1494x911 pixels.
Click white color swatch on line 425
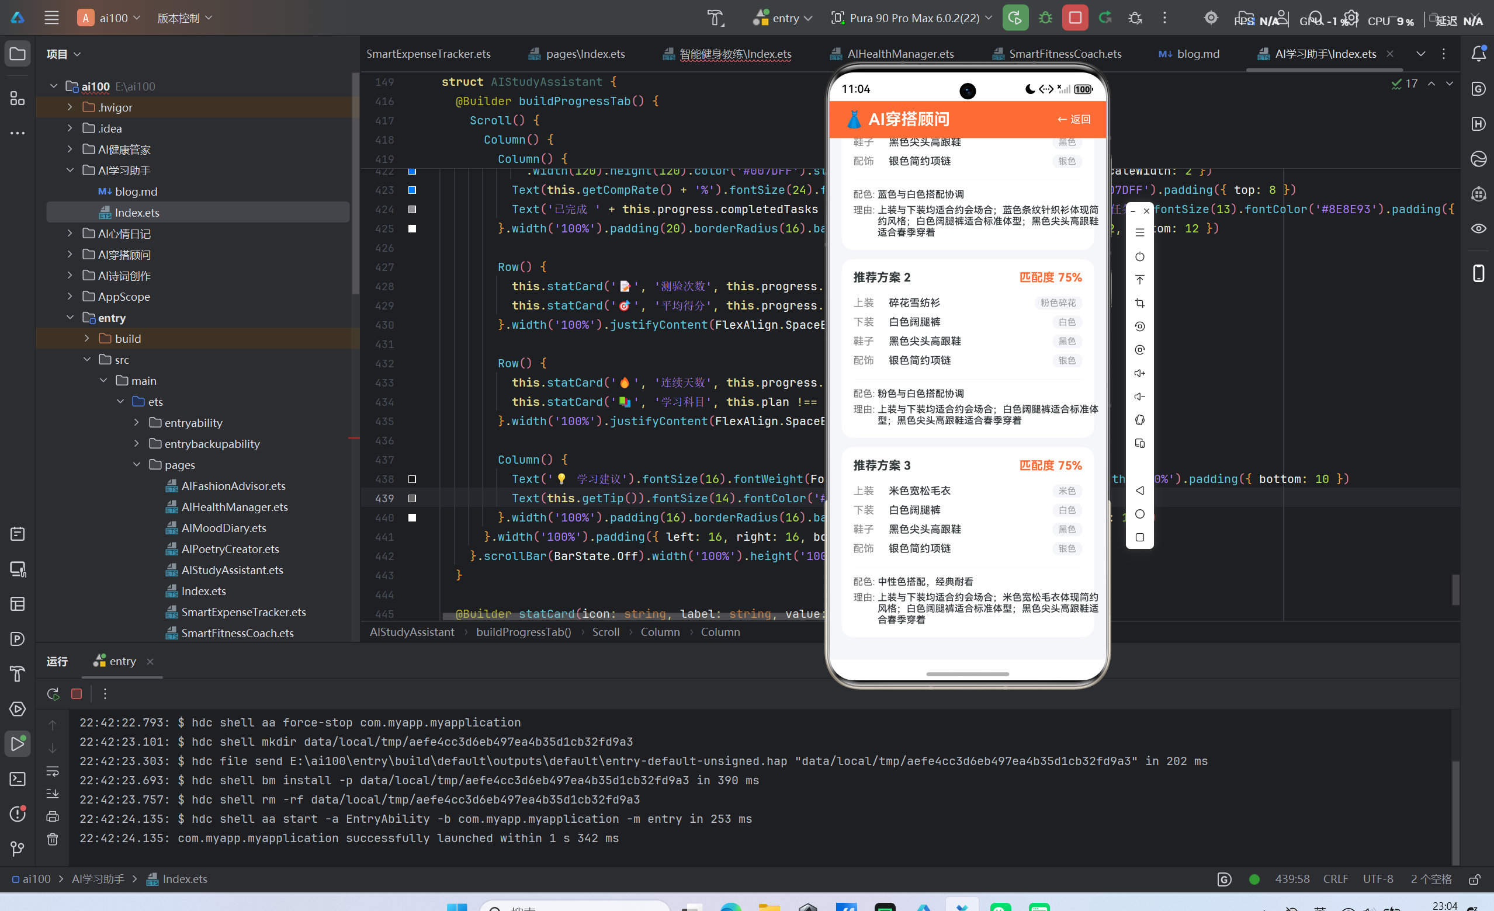coord(413,228)
